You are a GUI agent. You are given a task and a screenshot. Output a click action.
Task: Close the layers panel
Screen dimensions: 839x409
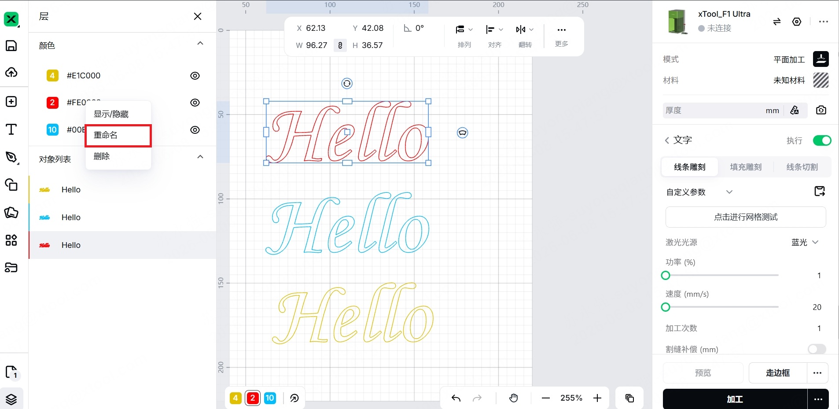pyautogui.click(x=198, y=16)
